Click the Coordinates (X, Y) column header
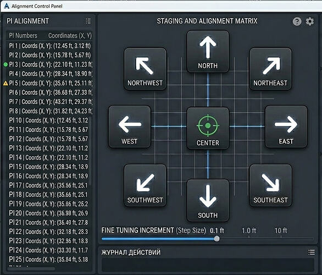Image resolution: width=322 pixels, height=275 pixels. pos(70,36)
